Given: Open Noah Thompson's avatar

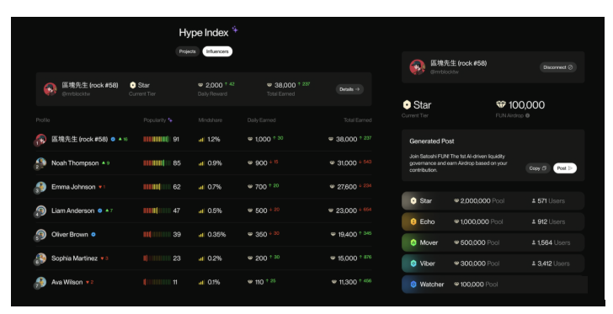Looking at the screenshot, I should 40,163.
